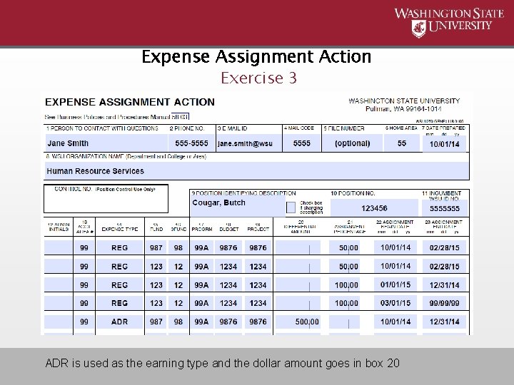Tick the changing description check box
514x385 pixels.
coord(291,207)
